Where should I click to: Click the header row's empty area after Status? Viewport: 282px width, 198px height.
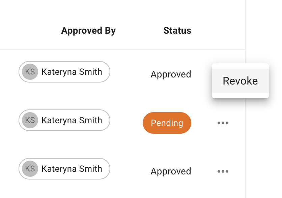(219, 31)
